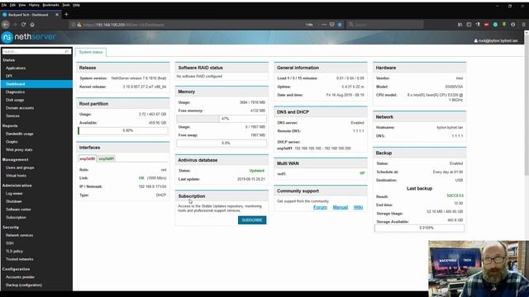This screenshot has width=529, height=297.
Task: Open Trusted networks in the sidebar
Action: click(19, 259)
